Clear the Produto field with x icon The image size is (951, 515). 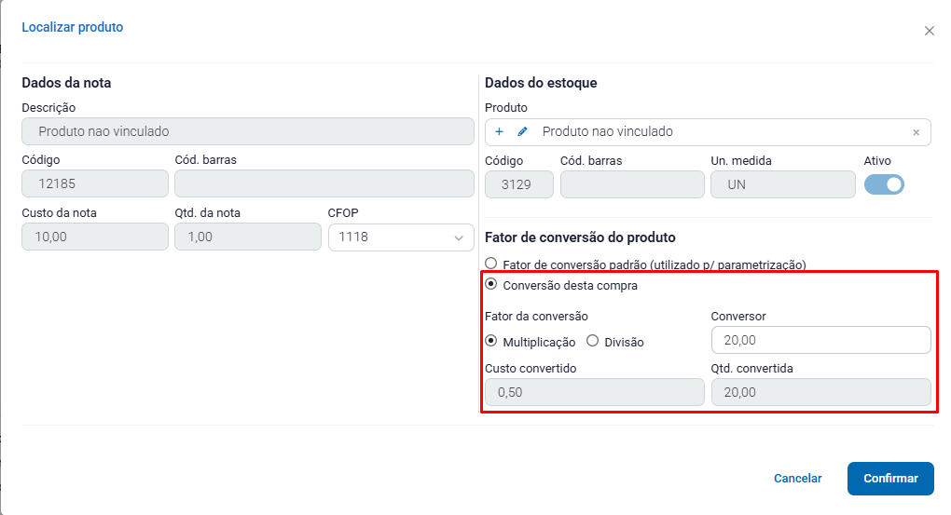click(x=916, y=132)
